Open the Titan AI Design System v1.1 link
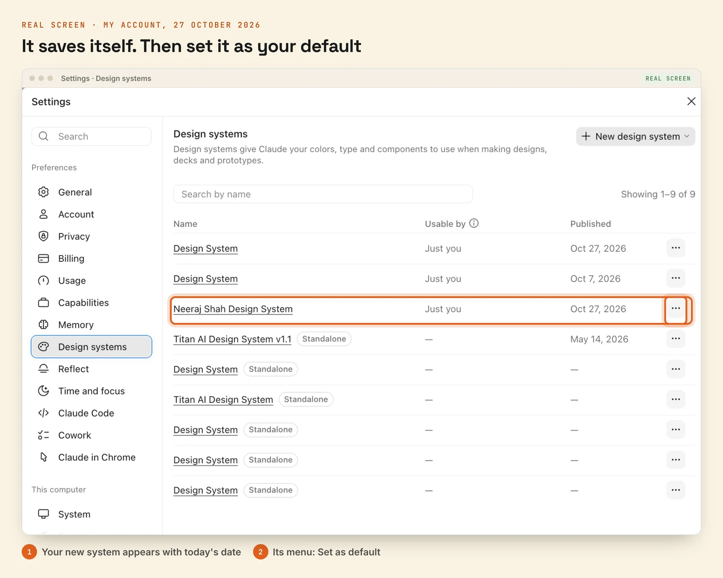This screenshot has height=578, width=723. point(232,339)
